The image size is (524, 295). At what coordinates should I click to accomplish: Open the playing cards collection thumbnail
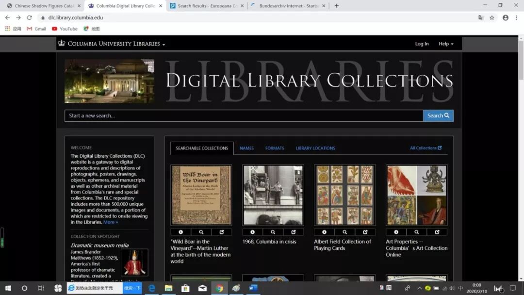tap(344, 195)
